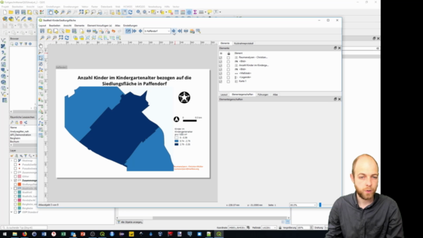Screen dimensions: 423x238
Task: Switch to Atlas tab in properties panel
Action: coord(275,95)
